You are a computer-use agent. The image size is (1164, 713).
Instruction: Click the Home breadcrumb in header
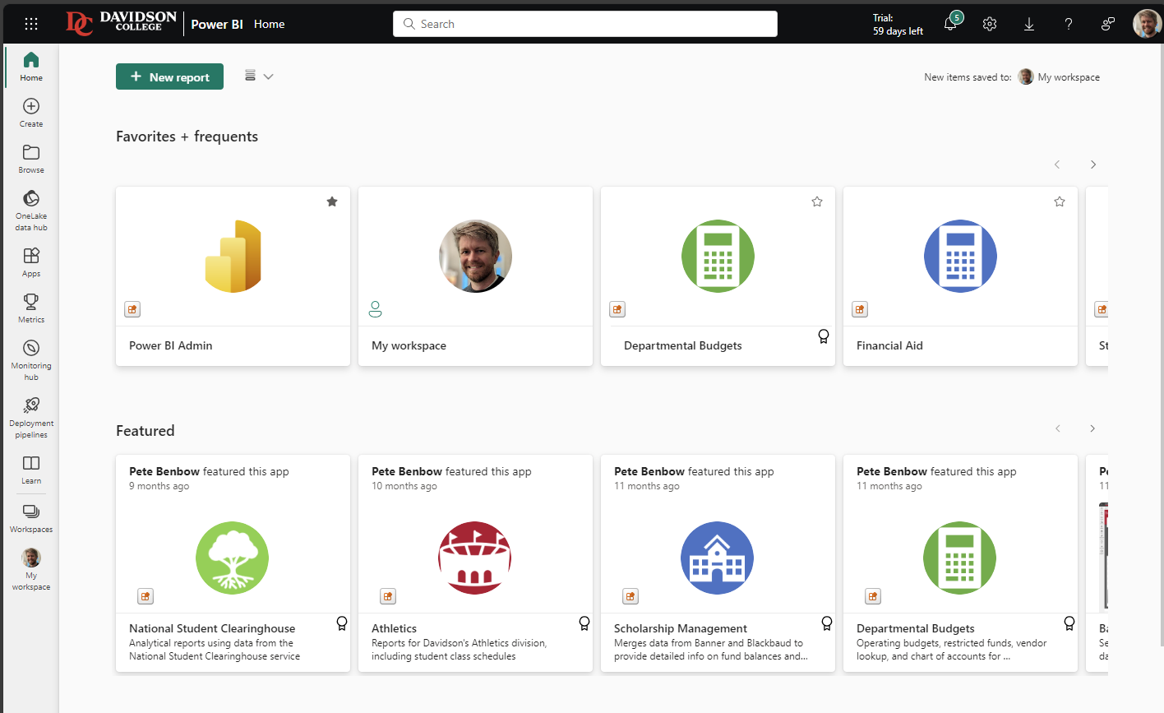[270, 24]
